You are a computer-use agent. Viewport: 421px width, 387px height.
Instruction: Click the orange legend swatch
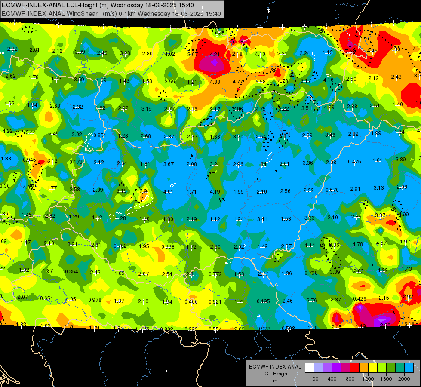pyautogui.click(x=364, y=368)
